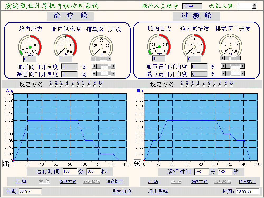Screen dimensions: 264x198
Task: Click the left arrow of transition 排氧阀门开度 slider
Action: [222, 58]
